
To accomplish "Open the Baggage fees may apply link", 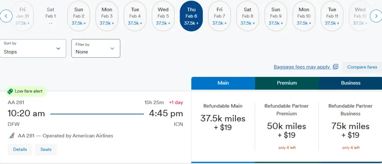I will click(x=302, y=67).
